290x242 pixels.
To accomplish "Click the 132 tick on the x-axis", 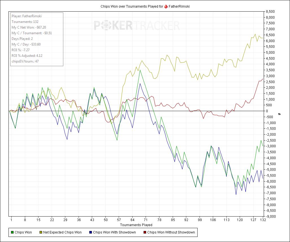I will (263, 220).
